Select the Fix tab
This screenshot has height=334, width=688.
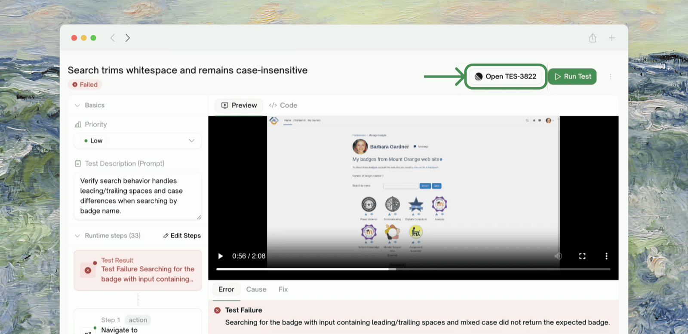[283, 289]
